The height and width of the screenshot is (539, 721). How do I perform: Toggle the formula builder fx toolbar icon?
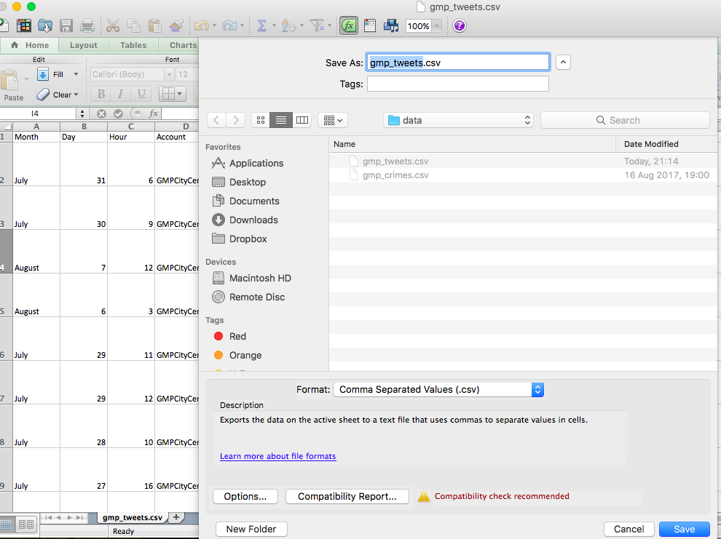pos(349,26)
